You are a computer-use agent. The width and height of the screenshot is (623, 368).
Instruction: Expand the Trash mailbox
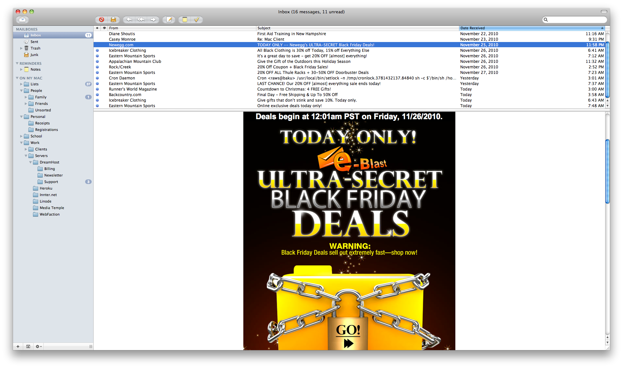coord(21,48)
